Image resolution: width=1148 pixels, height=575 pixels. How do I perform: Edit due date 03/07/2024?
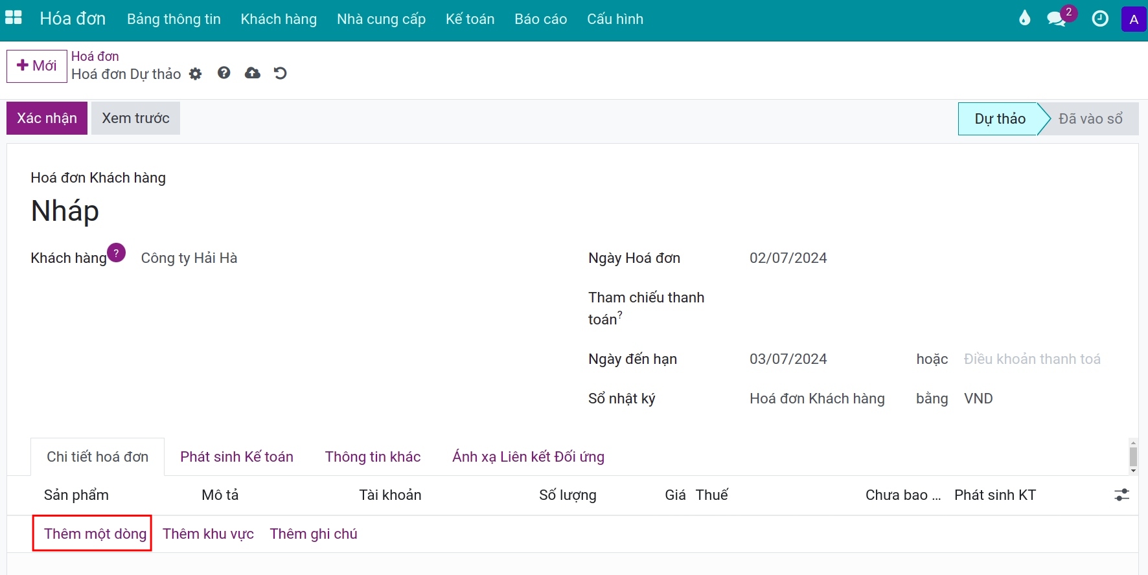click(788, 359)
